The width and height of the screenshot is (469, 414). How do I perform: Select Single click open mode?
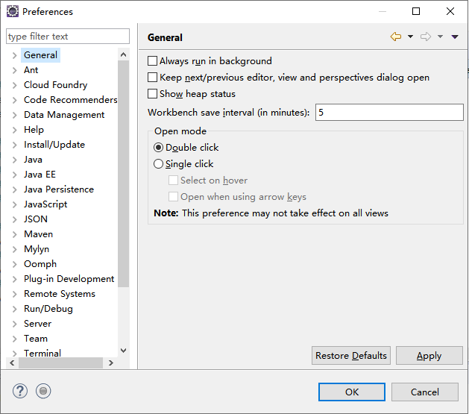click(x=158, y=164)
